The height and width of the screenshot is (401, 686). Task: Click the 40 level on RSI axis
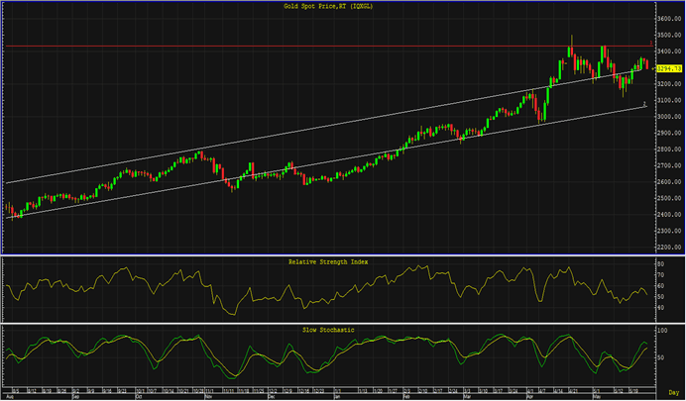[x=660, y=308]
